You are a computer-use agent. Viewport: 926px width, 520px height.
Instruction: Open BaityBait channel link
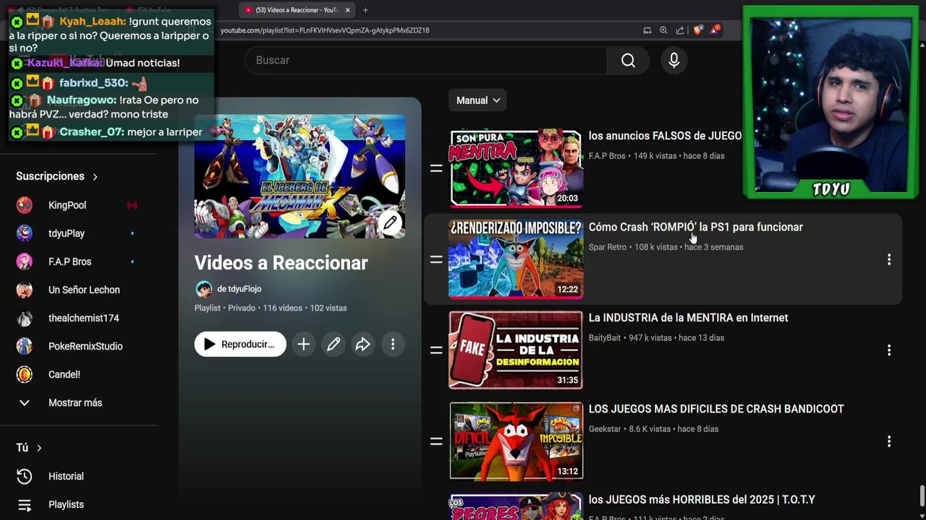(605, 338)
